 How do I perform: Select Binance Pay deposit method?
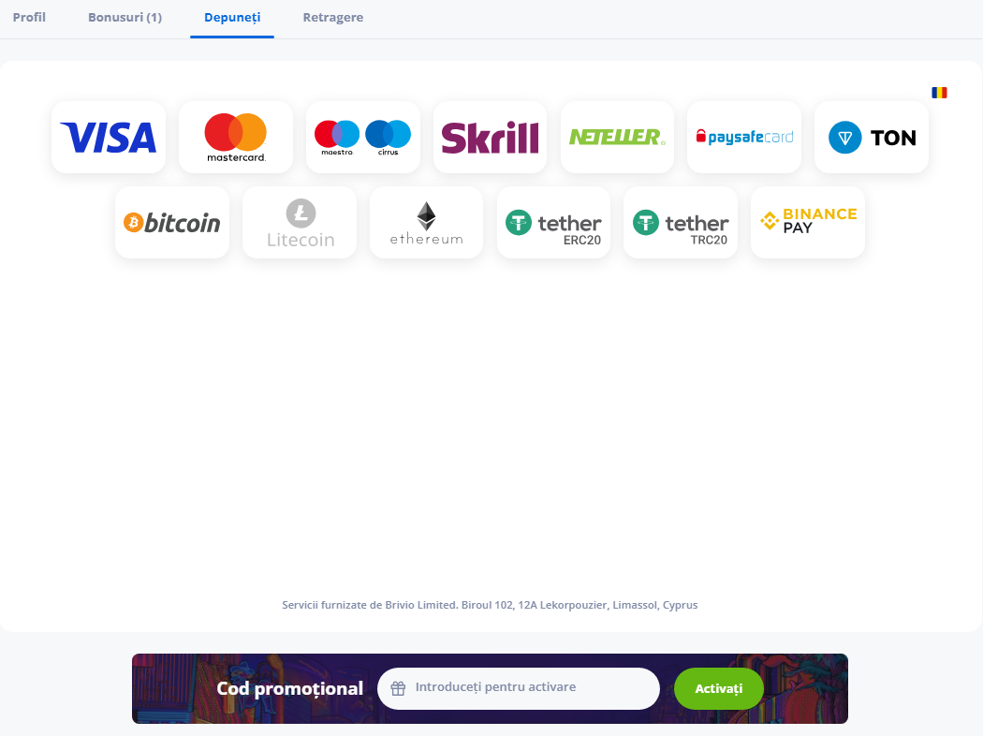pyautogui.click(x=808, y=223)
